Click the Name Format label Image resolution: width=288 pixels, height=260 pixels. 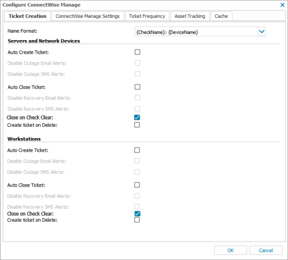click(x=22, y=31)
